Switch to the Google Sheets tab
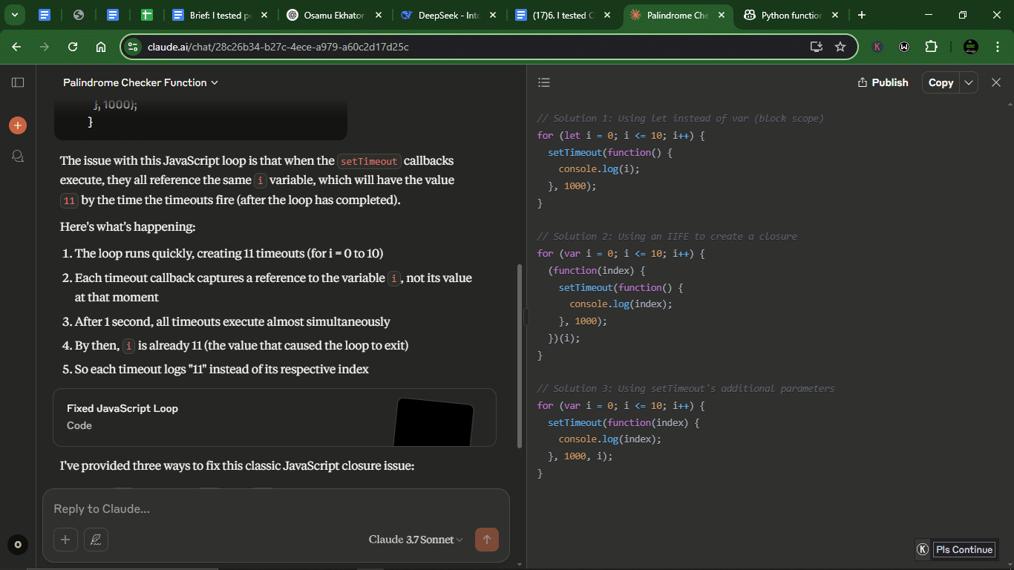This screenshot has height=570, width=1014. pos(146,15)
